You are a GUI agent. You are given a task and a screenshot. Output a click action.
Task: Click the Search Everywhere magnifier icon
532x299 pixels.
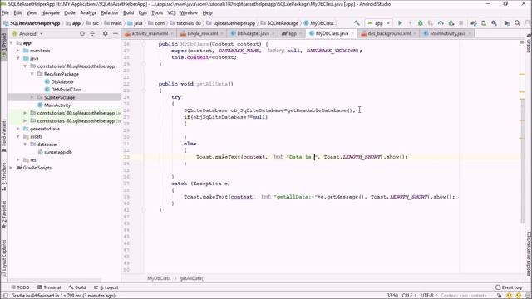tap(517, 23)
